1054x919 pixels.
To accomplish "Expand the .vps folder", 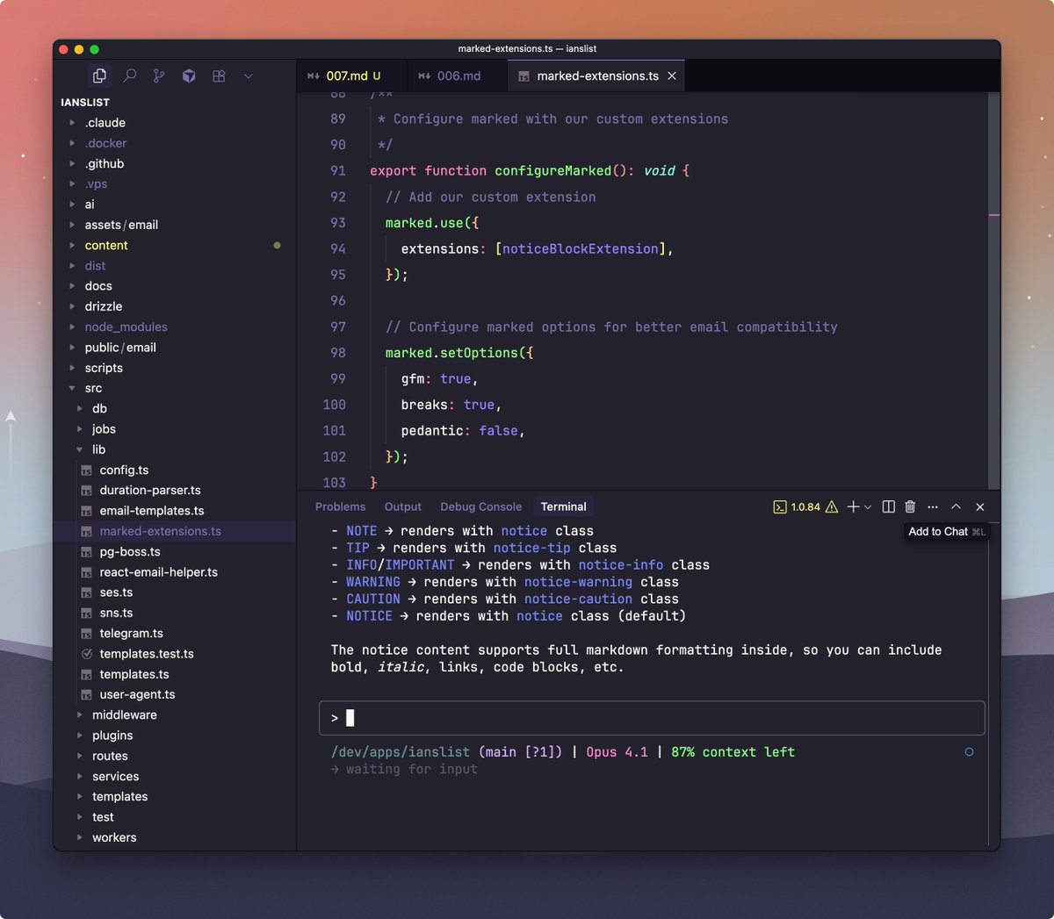I will 174,184.
